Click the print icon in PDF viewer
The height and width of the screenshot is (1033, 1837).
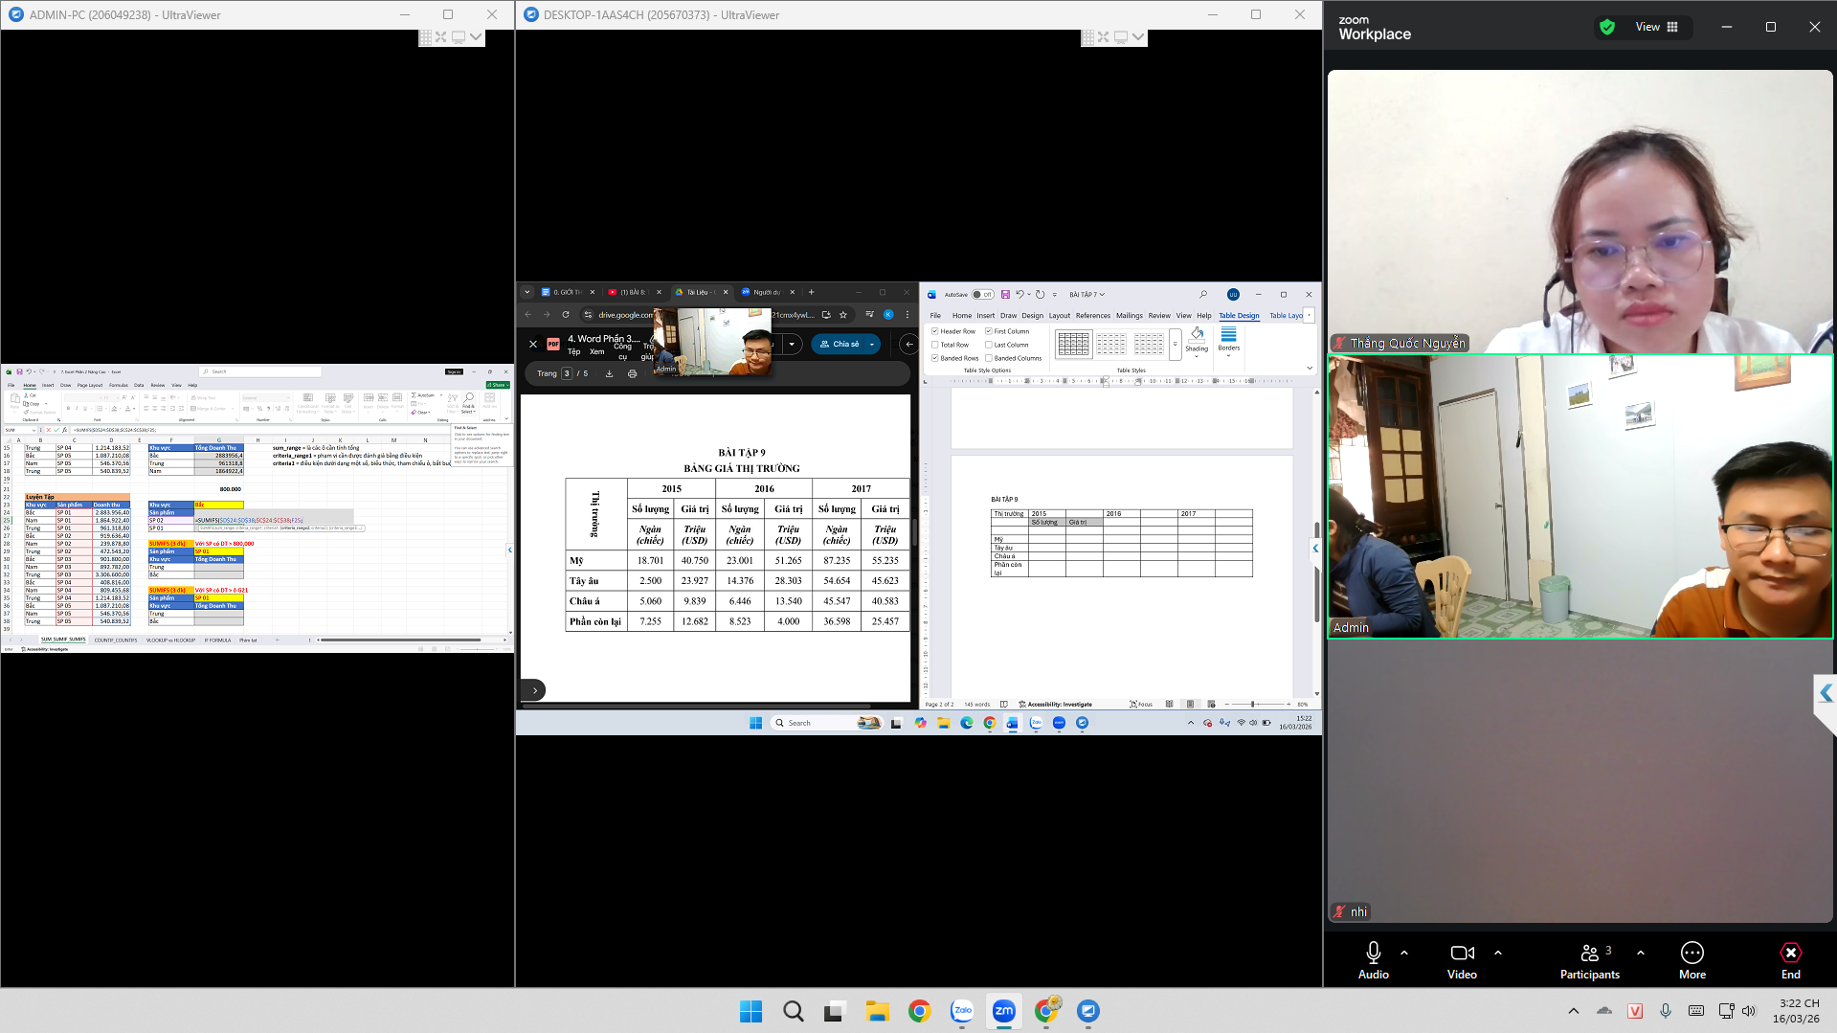632,373
